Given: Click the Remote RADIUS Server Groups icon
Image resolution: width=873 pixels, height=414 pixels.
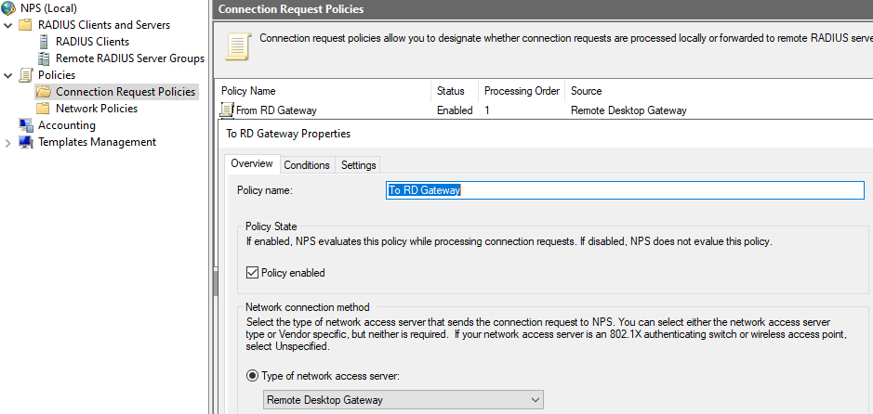Looking at the screenshot, I should click(43, 58).
